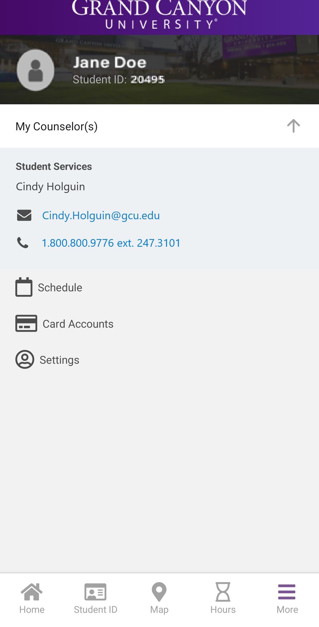Open Card Accounts

tap(78, 324)
